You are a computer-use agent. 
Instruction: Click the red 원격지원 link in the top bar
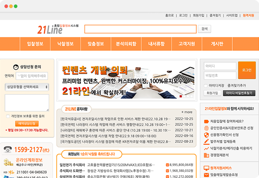[248, 15]
